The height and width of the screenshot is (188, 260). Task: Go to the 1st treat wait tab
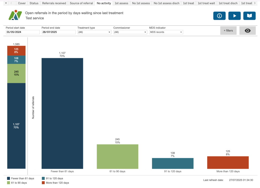[x=206, y=3]
